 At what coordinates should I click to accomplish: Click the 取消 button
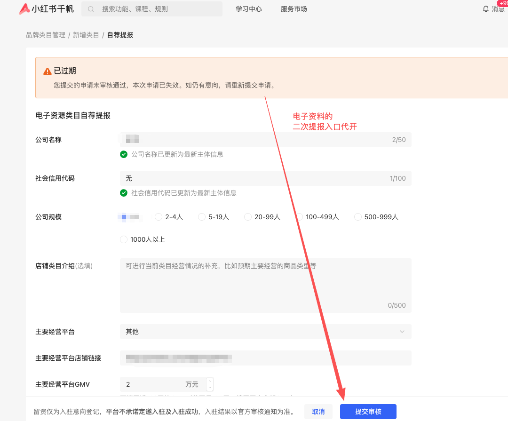pos(318,412)
